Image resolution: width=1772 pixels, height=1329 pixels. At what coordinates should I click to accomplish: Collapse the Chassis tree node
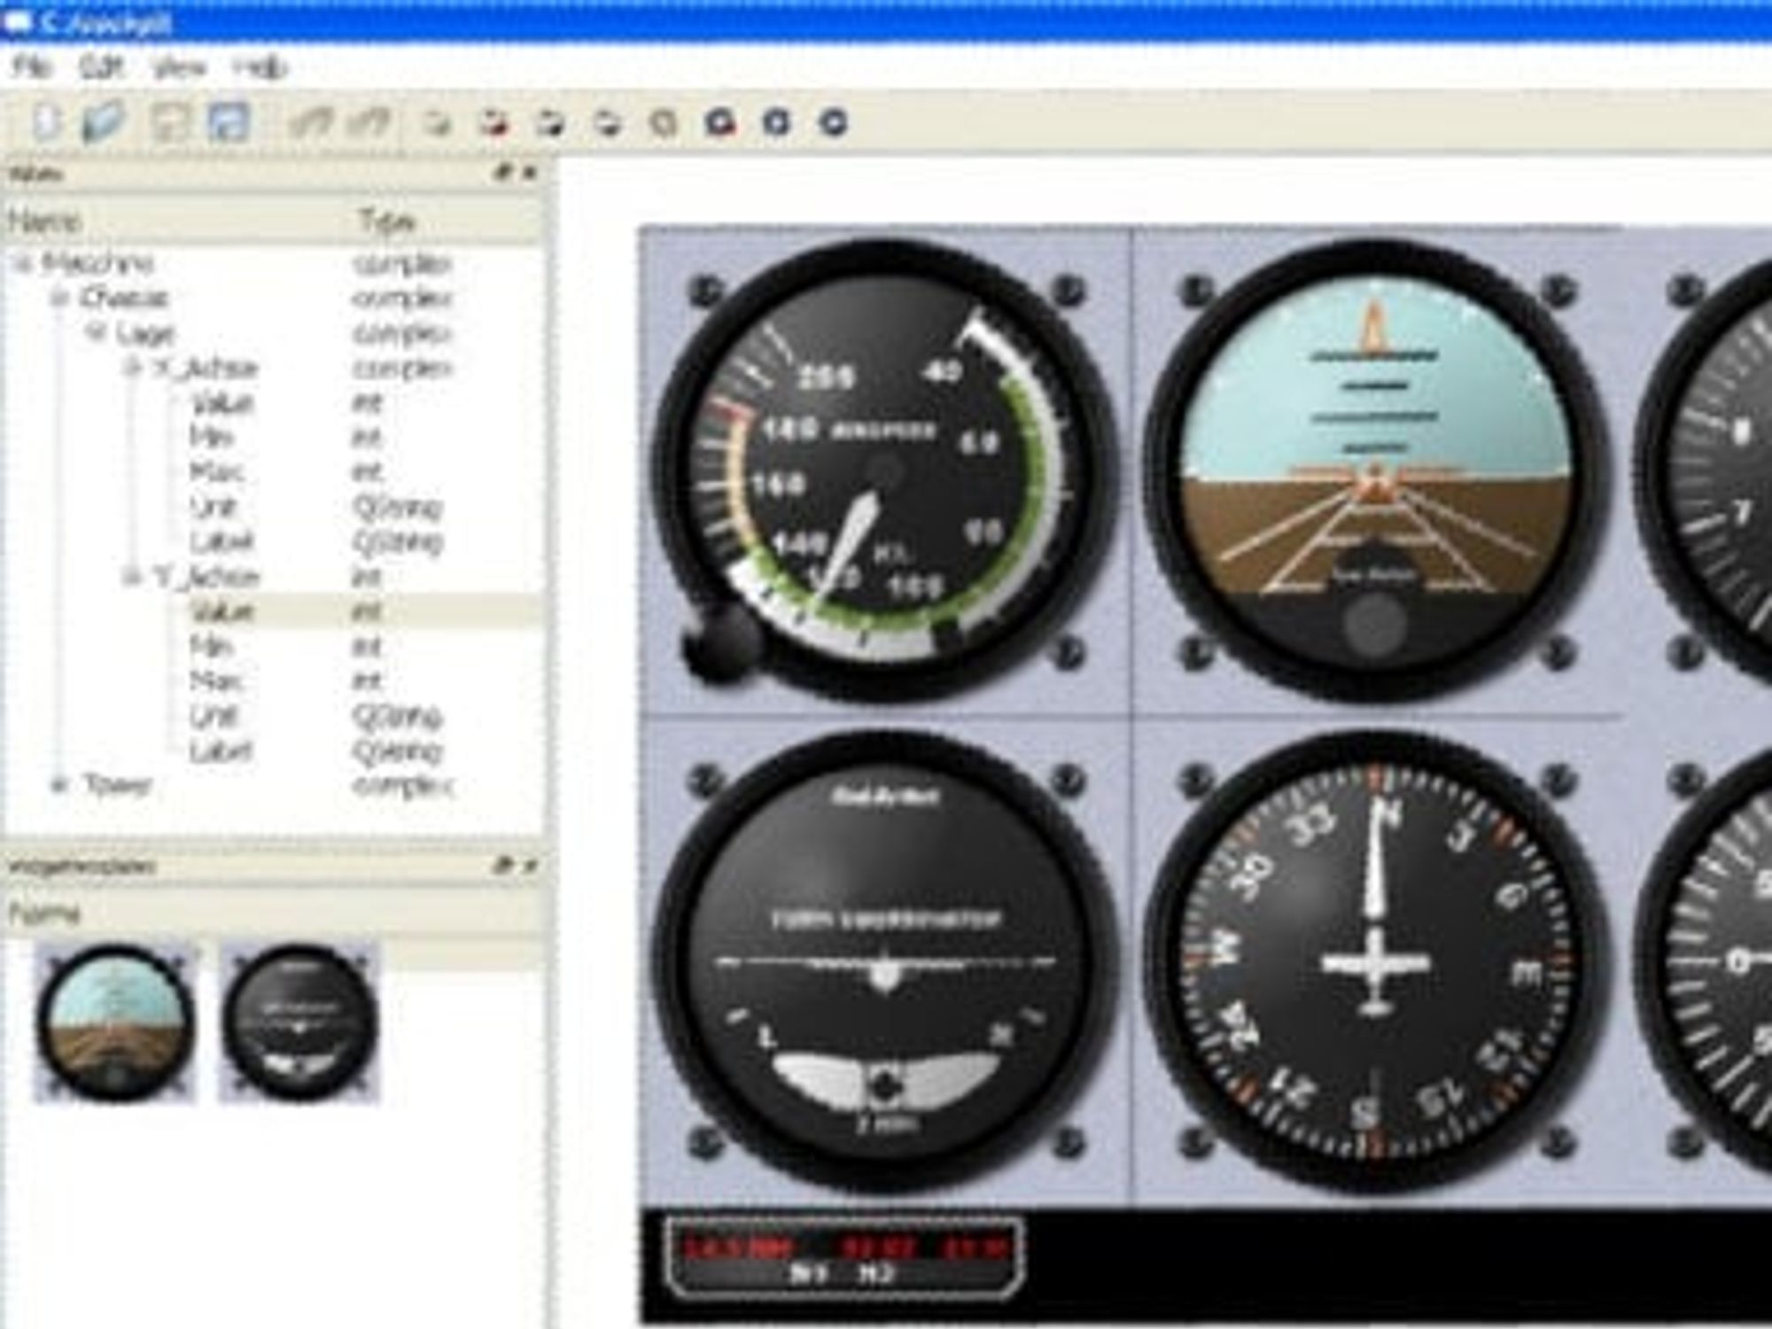pos(60,298)
